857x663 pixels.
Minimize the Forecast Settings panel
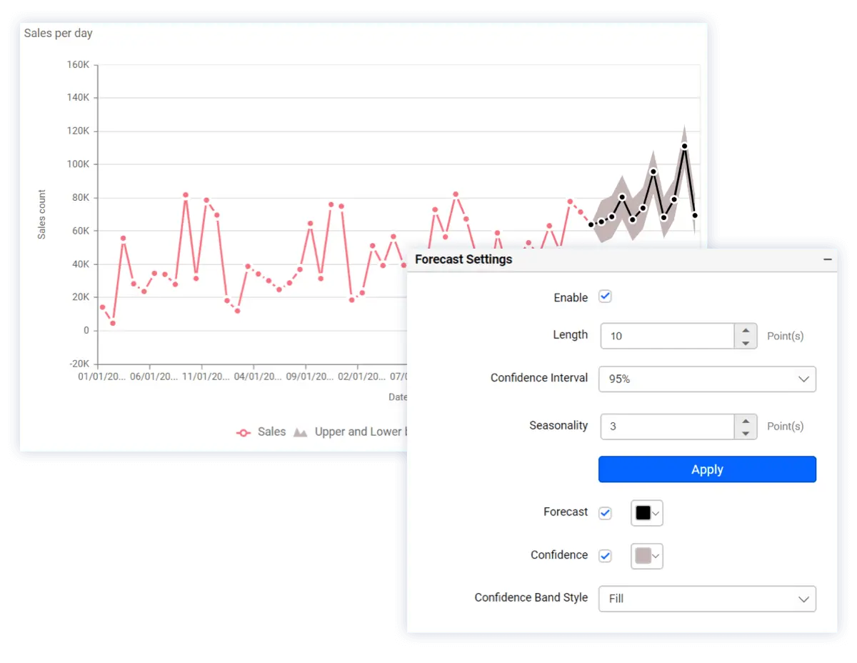(x=827, y=259)
